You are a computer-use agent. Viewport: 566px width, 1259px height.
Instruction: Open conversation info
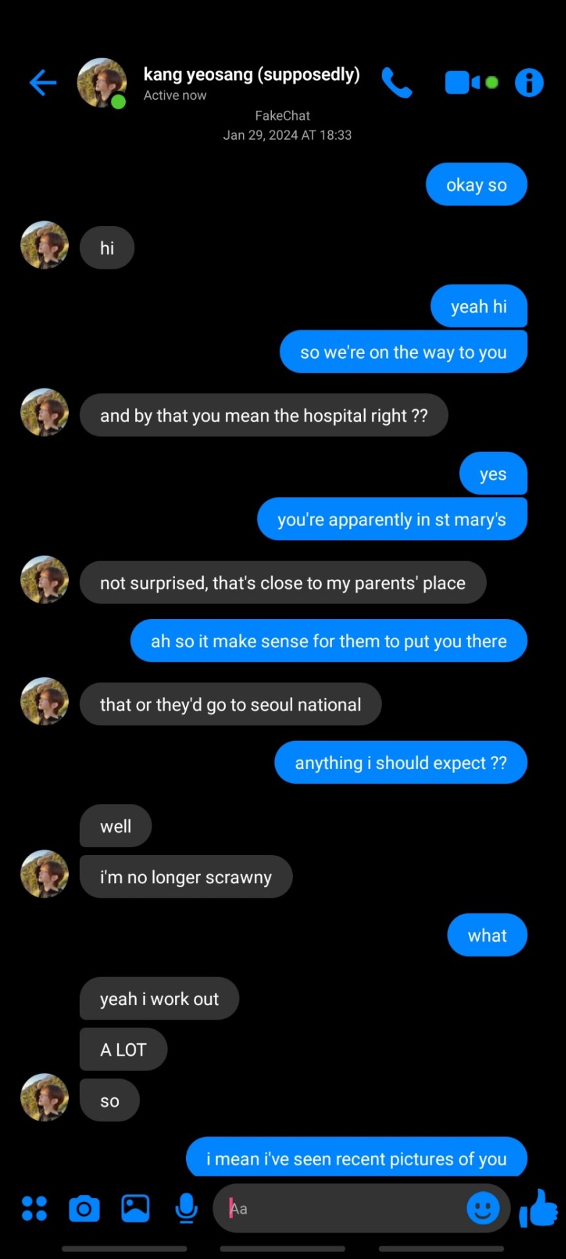[x=529, y=83]
